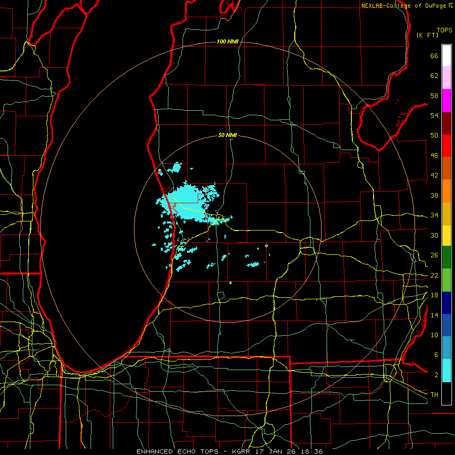Click the legend value 66
The height and width of the screenshot is (455, 455).
434,56
